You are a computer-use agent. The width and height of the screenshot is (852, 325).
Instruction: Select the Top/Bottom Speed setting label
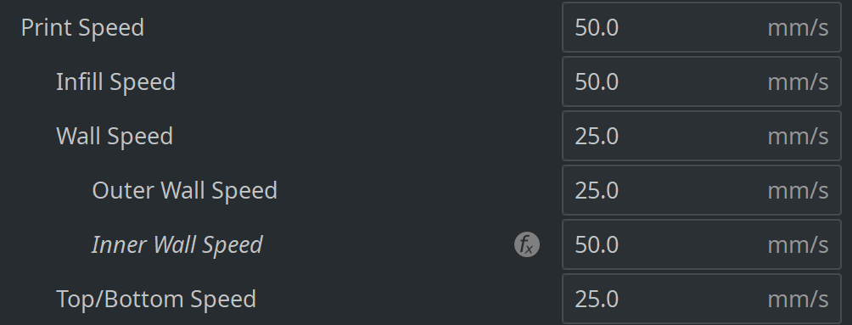(156, 300)
